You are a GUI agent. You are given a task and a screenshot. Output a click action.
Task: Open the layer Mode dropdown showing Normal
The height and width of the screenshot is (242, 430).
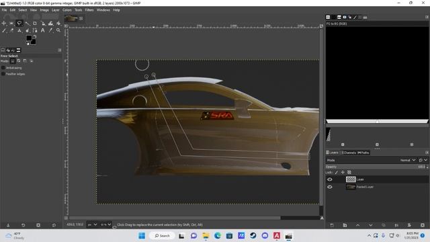coord(408,160)
